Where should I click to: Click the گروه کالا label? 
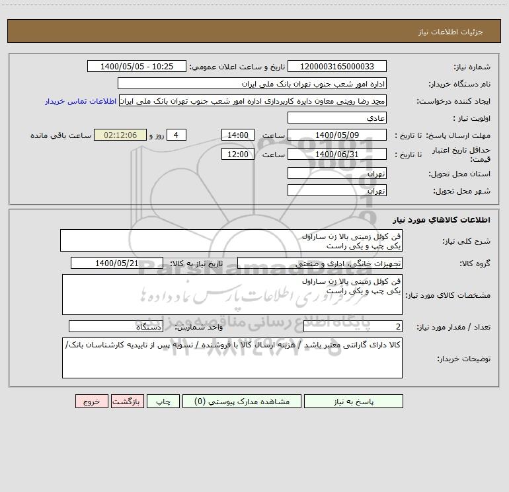475,264
